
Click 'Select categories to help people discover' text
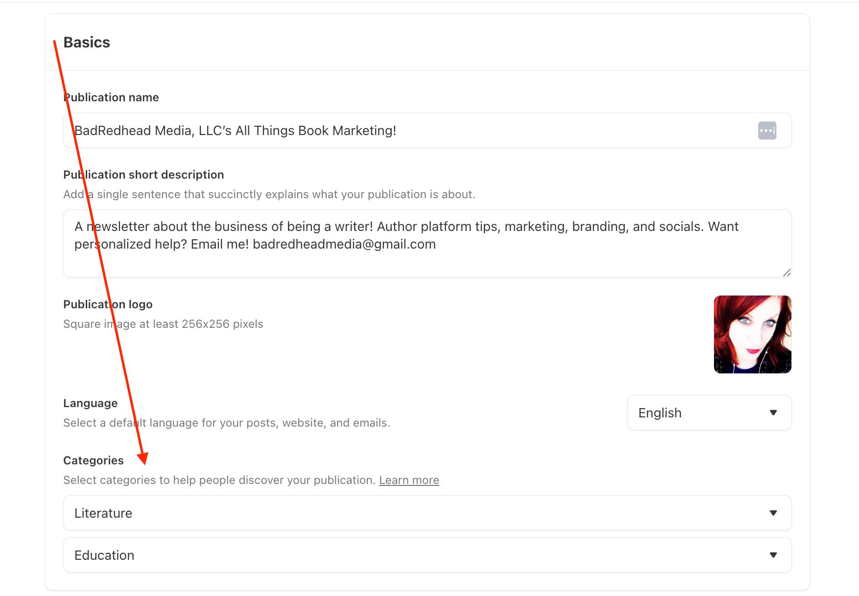[219, 480]
